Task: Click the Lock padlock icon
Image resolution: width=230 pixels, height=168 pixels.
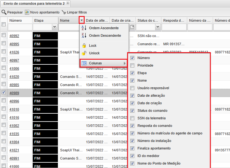Action: click(x=84, y=46)
